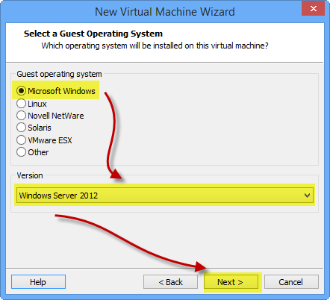Click the Next > button
This screenshot has width=330, height=300.
pyautogui.click(x=231, y=282)
